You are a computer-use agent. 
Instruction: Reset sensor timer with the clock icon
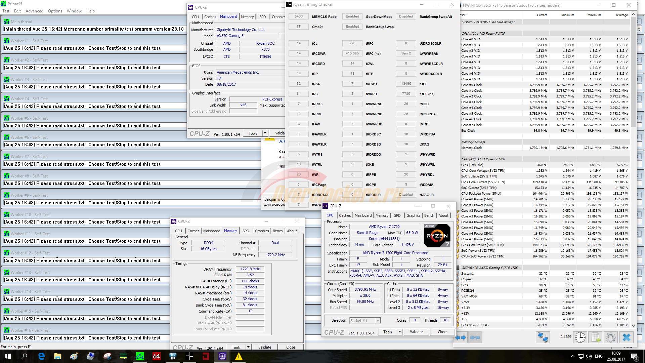[580, 337]
